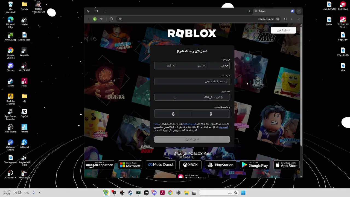
Task: Open the Recycle Bin desktop icon
Action: [10, 7]
